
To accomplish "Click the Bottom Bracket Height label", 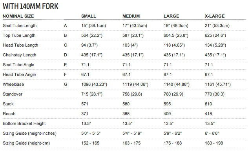I will click(x=24, y=123).
